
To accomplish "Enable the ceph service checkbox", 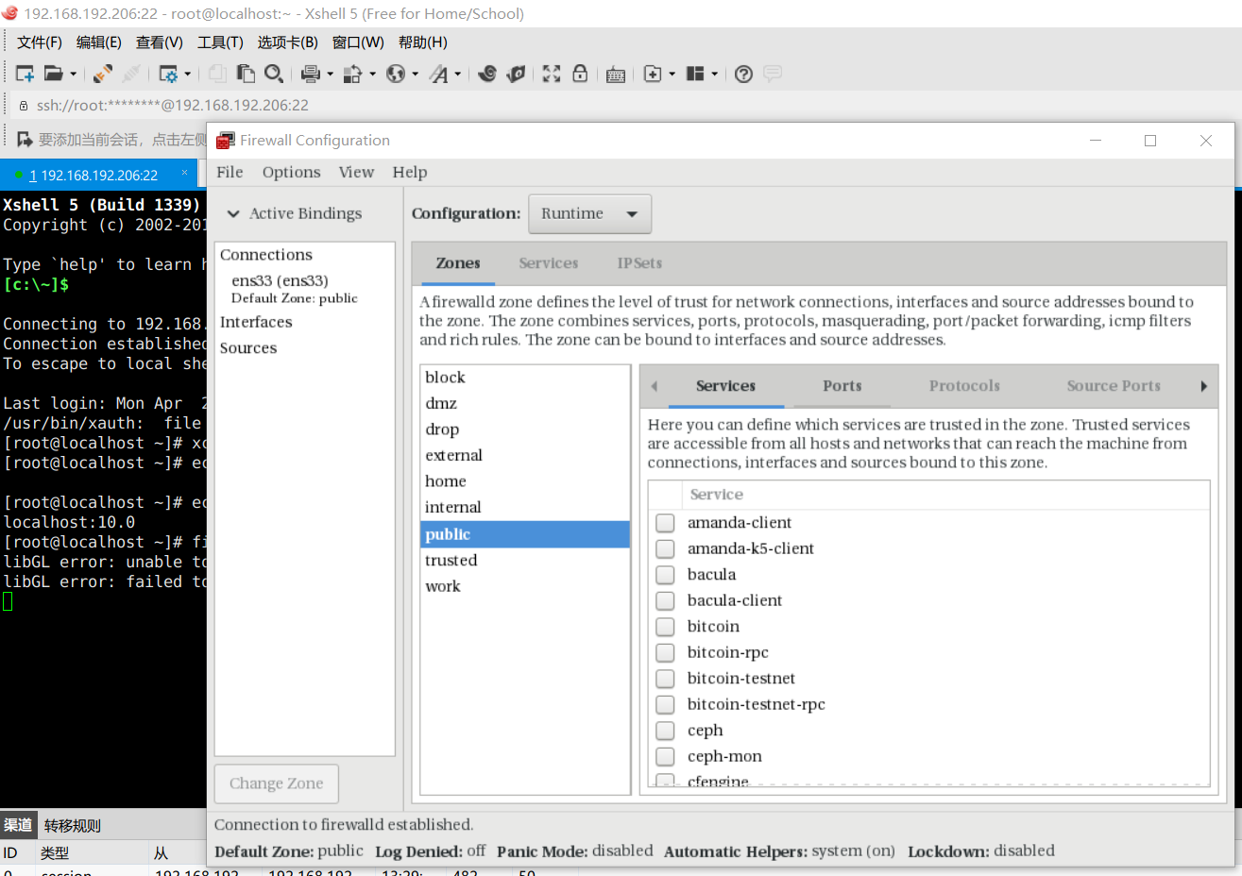I will click(665, 731).
